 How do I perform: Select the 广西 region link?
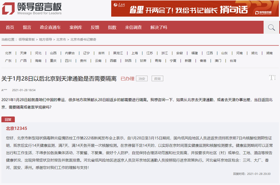coord(23,61)
